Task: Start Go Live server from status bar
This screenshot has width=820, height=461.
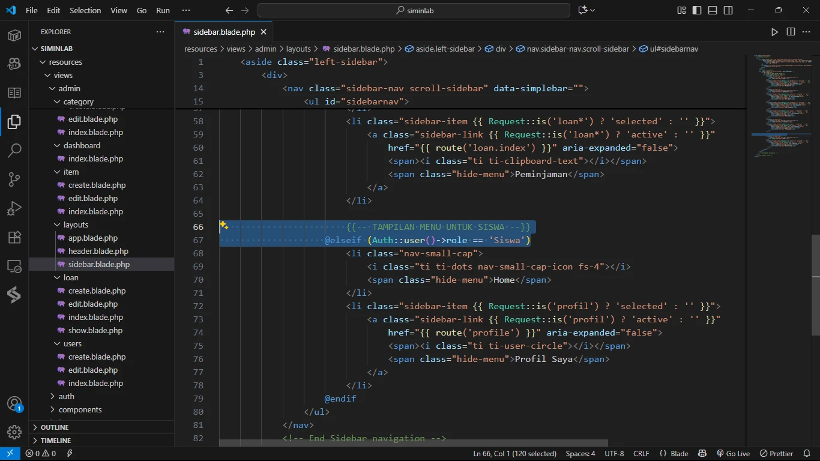Action: (733, 454)
